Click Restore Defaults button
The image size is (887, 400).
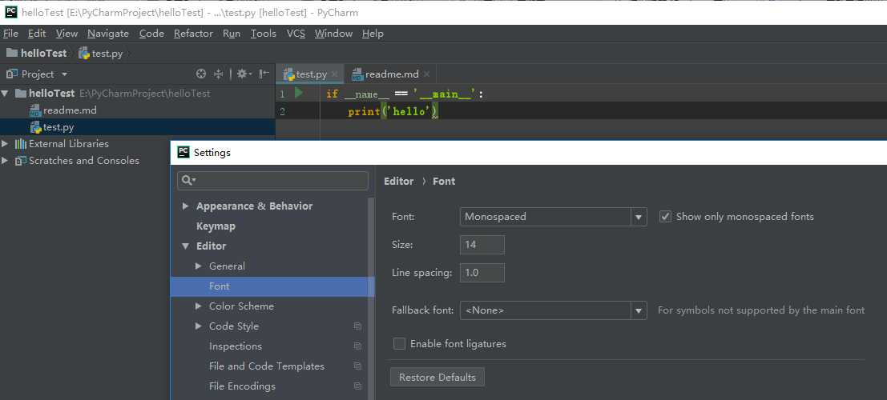pos(437,378)
